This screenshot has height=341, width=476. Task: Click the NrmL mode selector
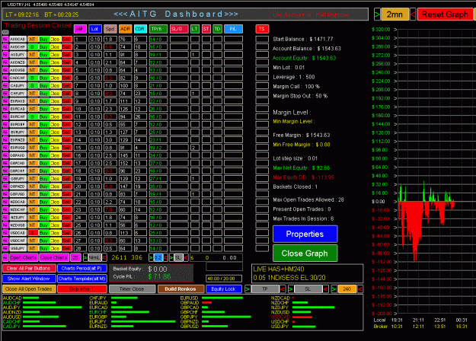[x=94, y=257]
